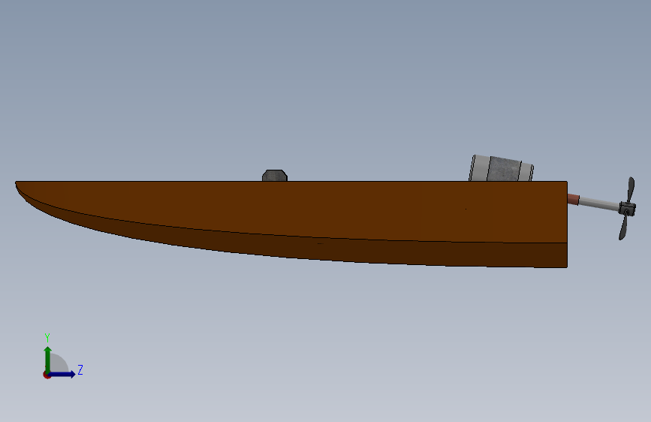Click the blue Z axis arrow of the triad

pos(62,374)
